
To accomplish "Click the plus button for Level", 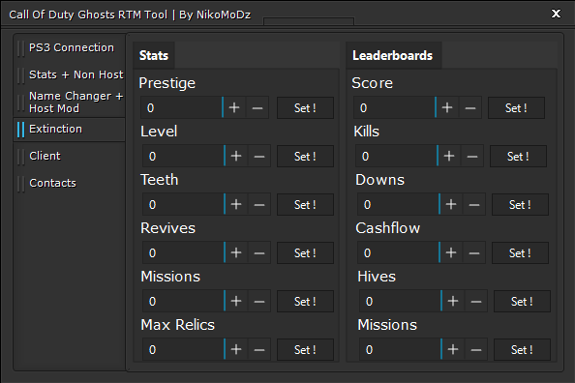I will tap(236, 156).
